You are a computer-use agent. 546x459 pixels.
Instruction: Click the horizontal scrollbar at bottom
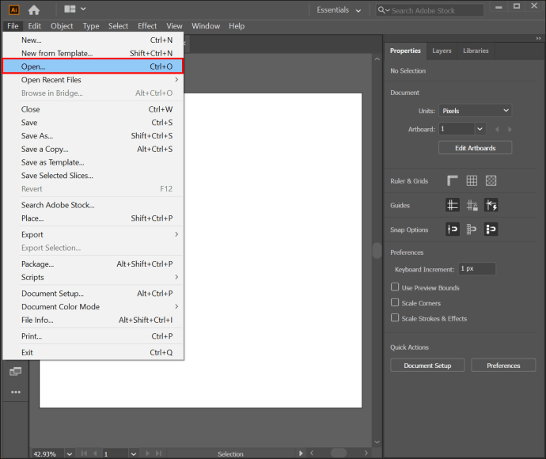[x=339, y=453]
